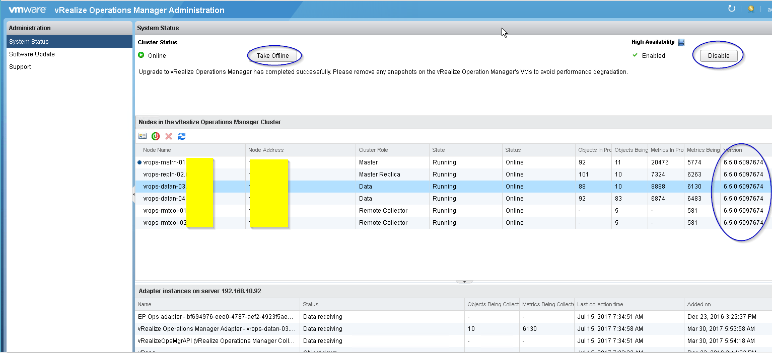The width and height of the screenshot is (772, 353).
Task: Collapse the left sidebar via splitter arrow
Action: click(x=133, y=194)
